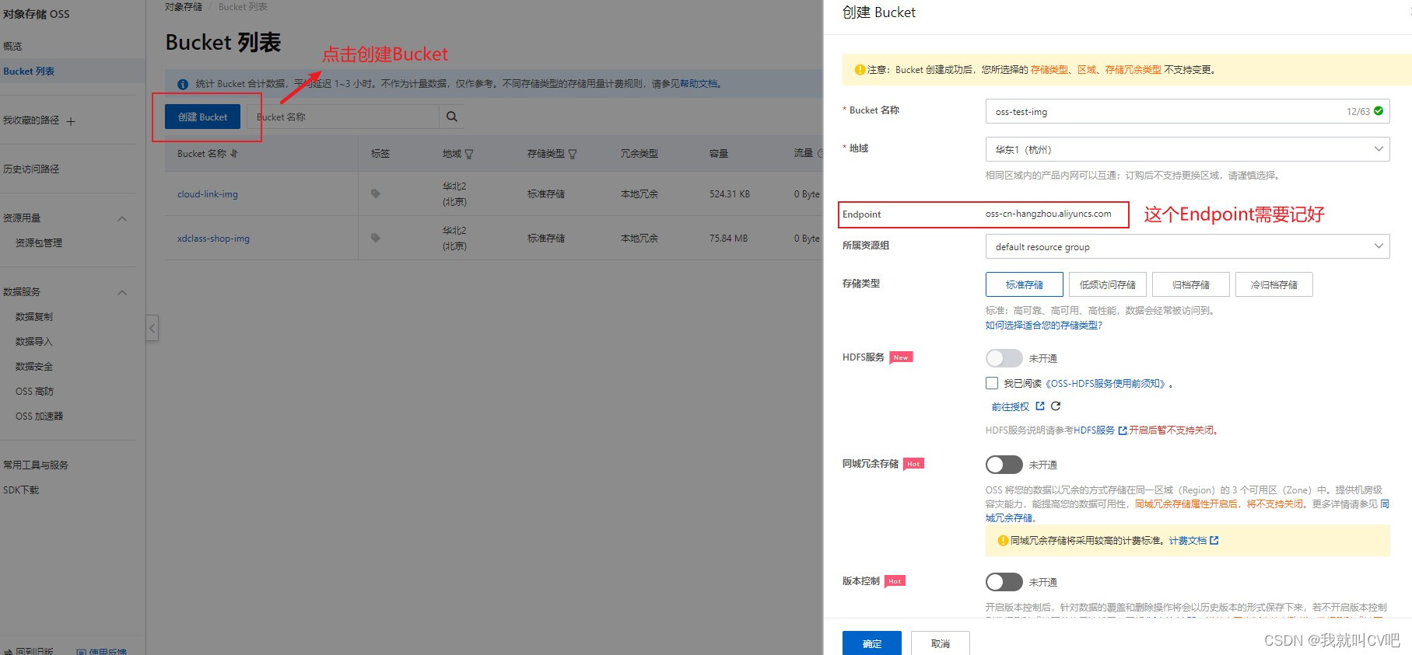Open OSS 高防 in sidebar
Viewport: 1412px width, 655px height.
click(34, 391)
